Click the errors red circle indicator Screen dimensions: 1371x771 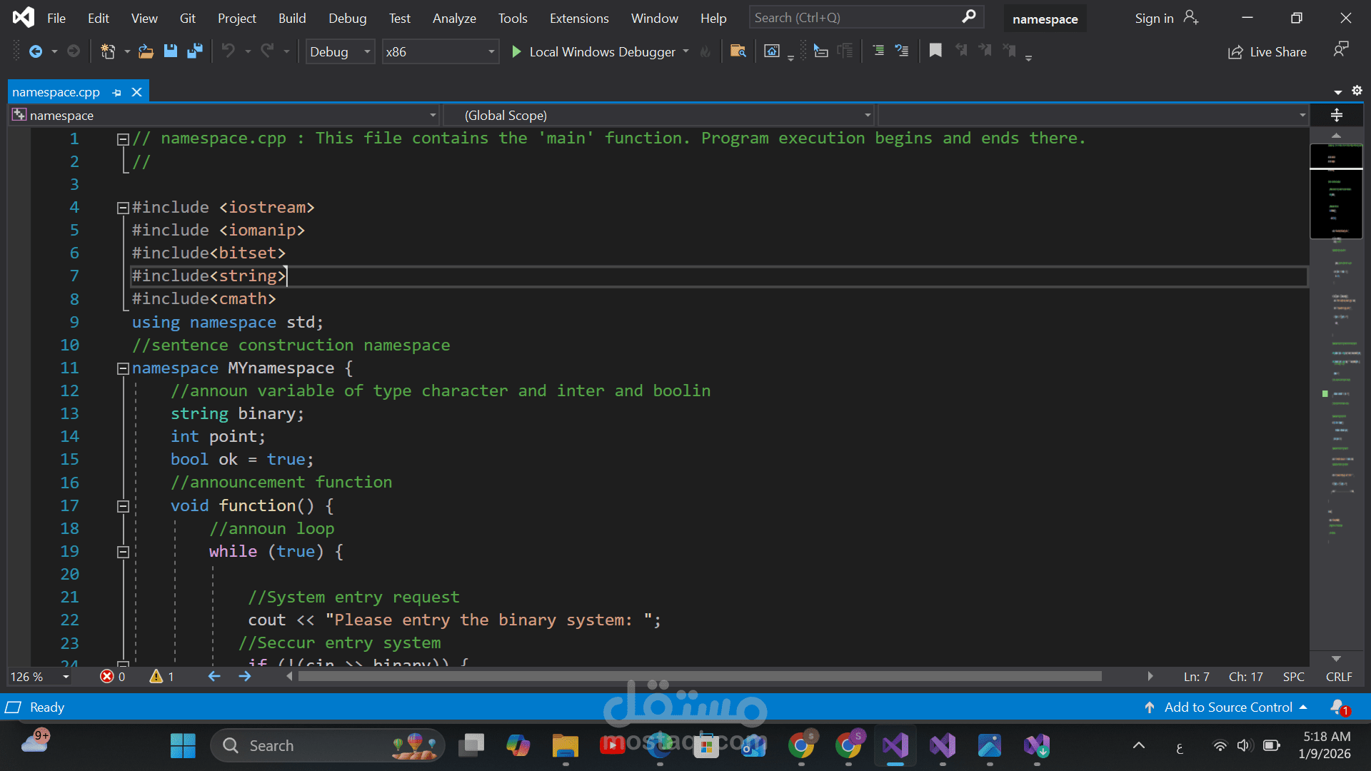tap(107, 676)
